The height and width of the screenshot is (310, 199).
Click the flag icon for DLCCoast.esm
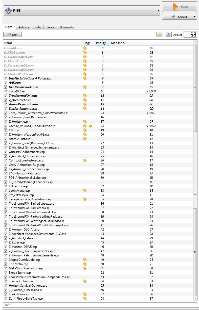85,61
